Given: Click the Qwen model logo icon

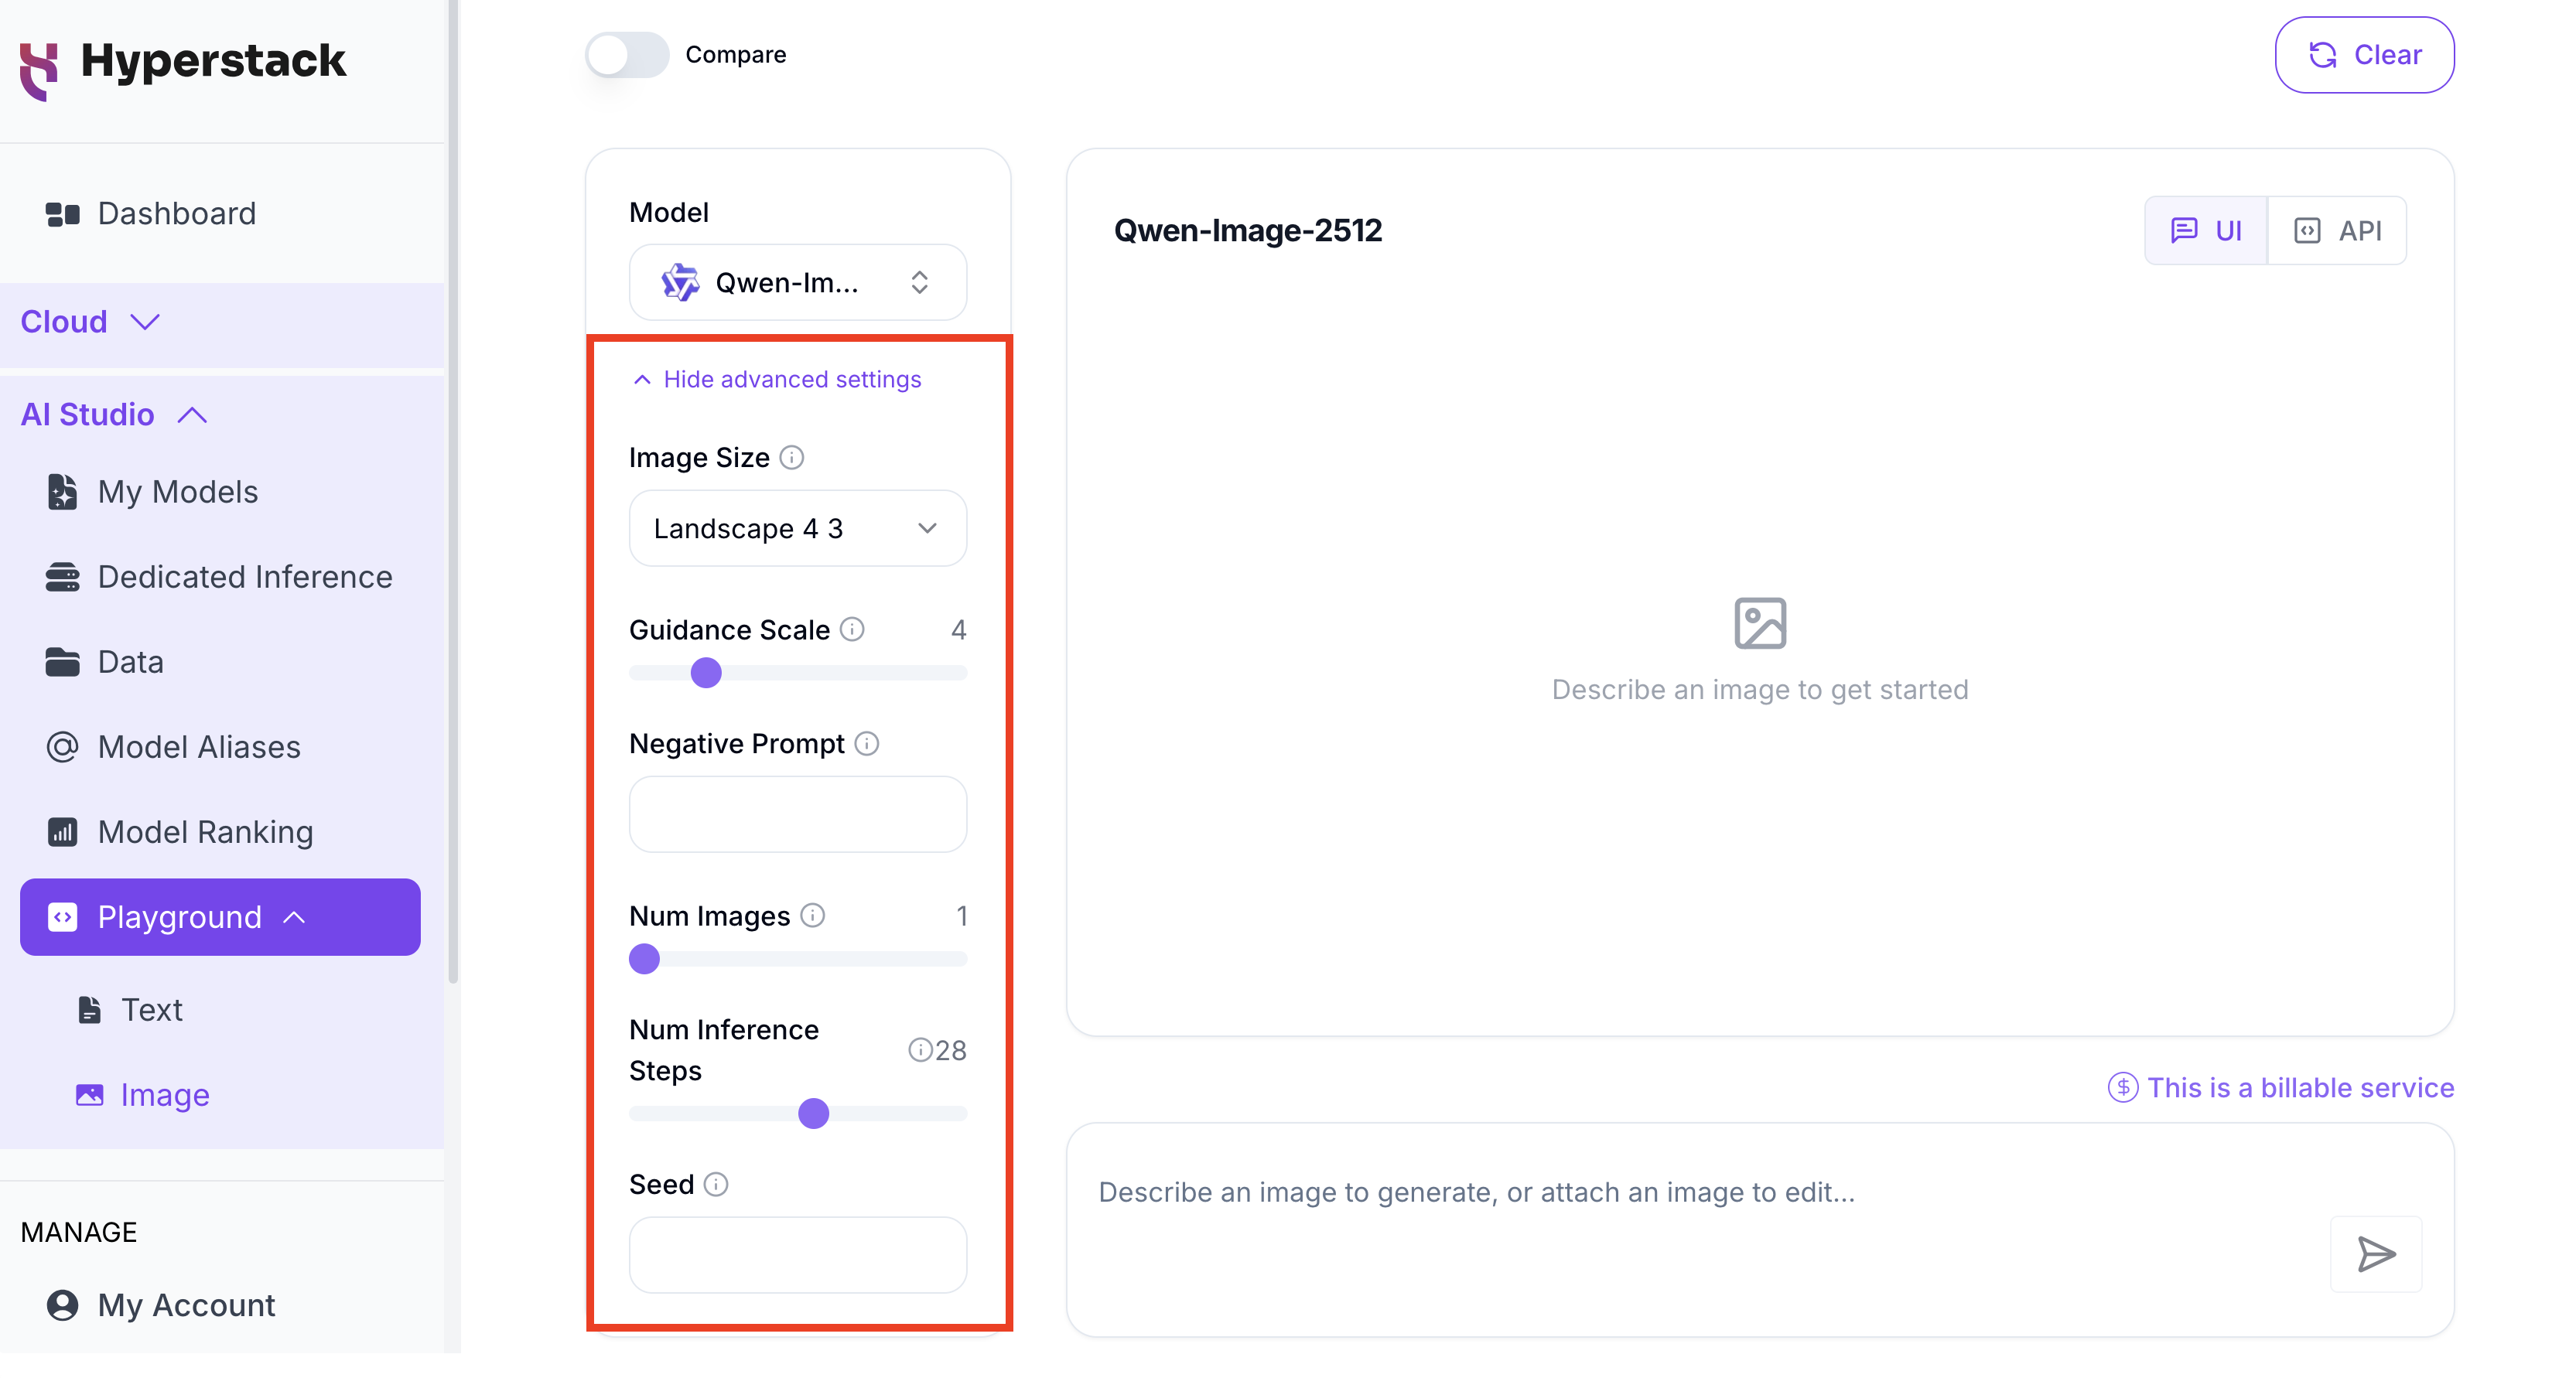Looking at the screenshot, I should (680, 283).
